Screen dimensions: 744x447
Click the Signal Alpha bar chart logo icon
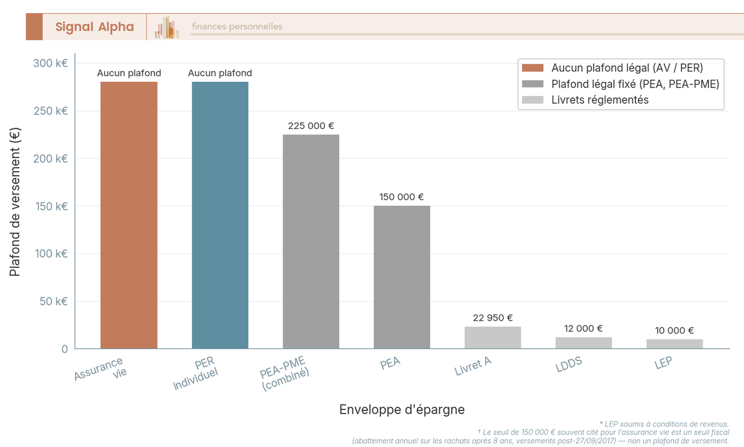[165, 26]
